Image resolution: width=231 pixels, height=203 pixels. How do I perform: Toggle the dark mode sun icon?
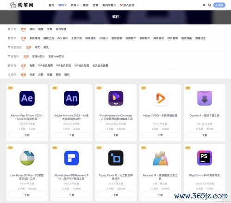(x=204, y=5)
